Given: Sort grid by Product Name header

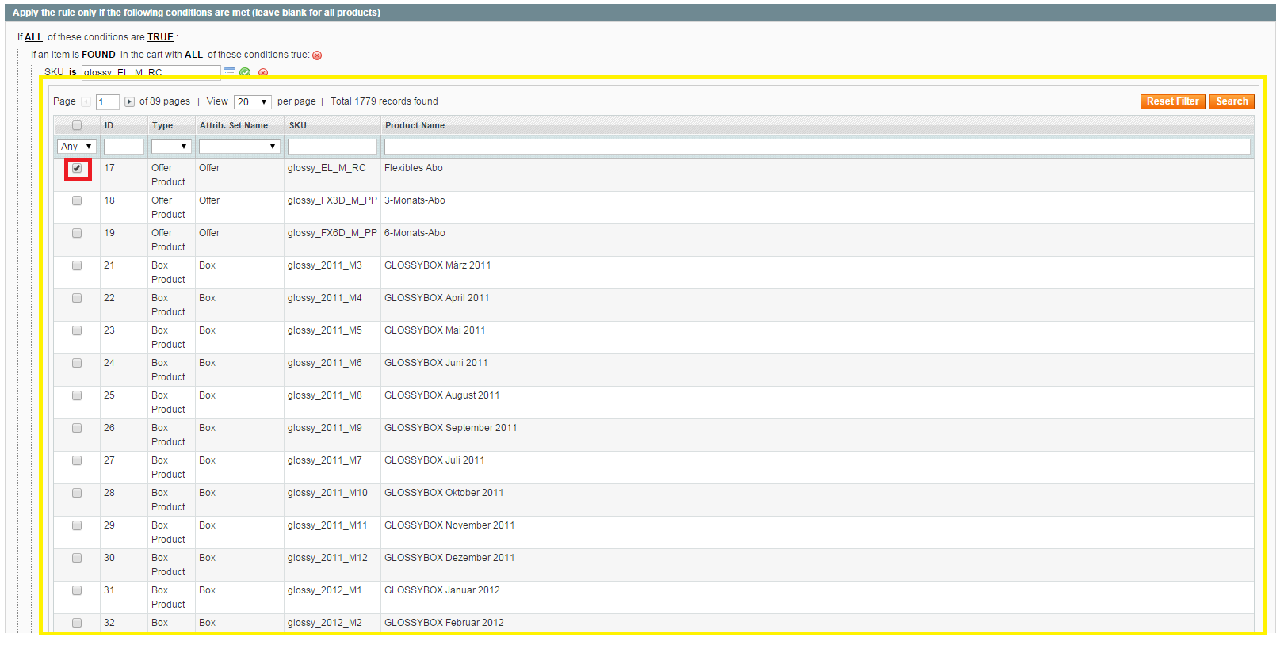Looking at the screenshot, I should [x=415, y=125].
